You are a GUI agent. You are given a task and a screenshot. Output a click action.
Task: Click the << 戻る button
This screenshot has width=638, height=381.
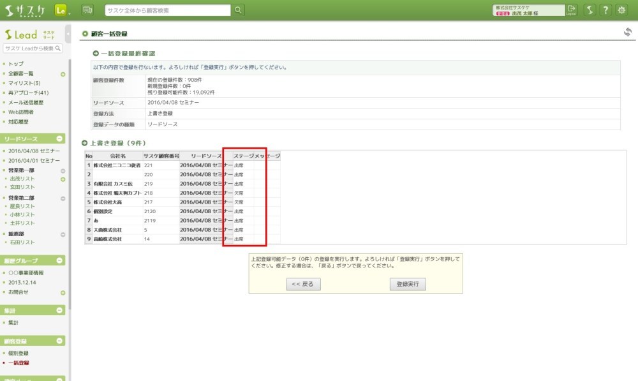[304, 285]
